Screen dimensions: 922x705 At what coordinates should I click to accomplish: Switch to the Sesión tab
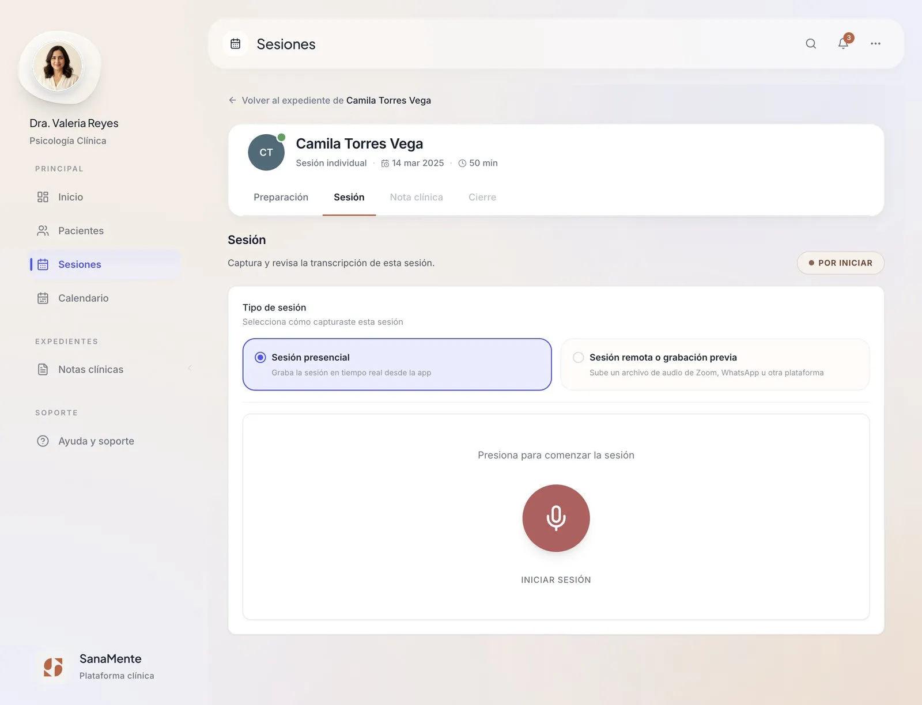[x=349, y=197]
